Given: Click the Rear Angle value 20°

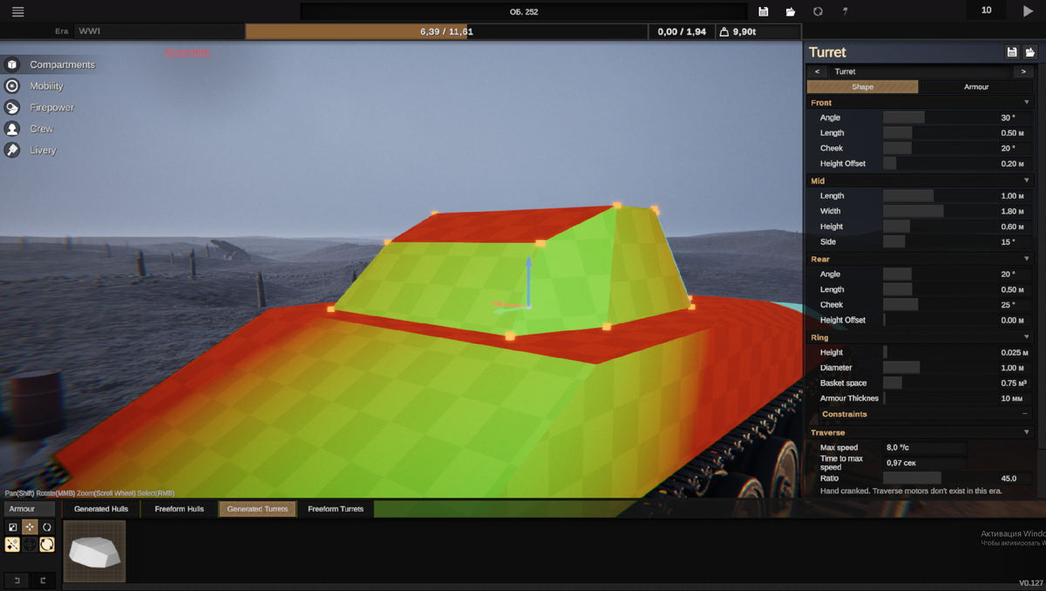Looking at the screenshot, I should point(1008,275).
